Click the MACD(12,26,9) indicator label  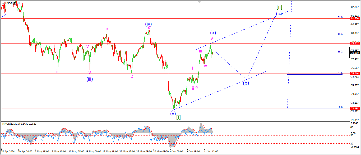pos(16,124)
